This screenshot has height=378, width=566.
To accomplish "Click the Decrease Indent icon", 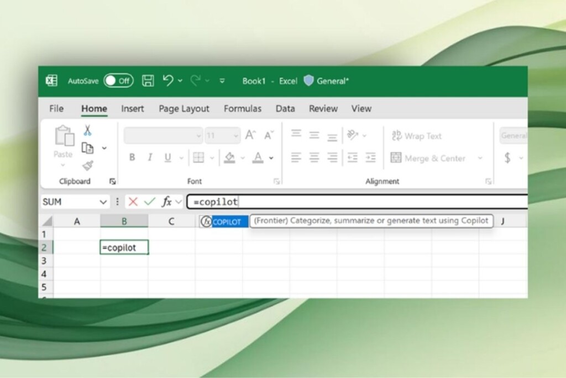I will pos(352,158).
